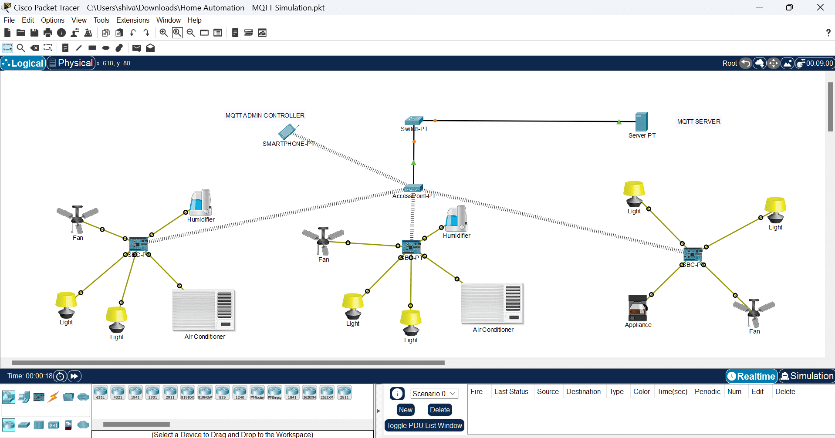Open the Window menu
The image size is (835, 438).
169,20
